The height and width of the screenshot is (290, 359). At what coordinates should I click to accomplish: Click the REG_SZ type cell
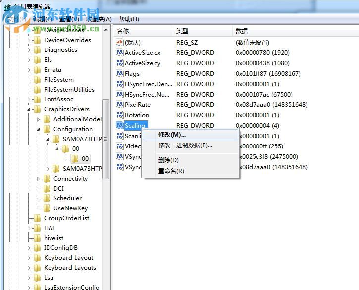[187, 43]
